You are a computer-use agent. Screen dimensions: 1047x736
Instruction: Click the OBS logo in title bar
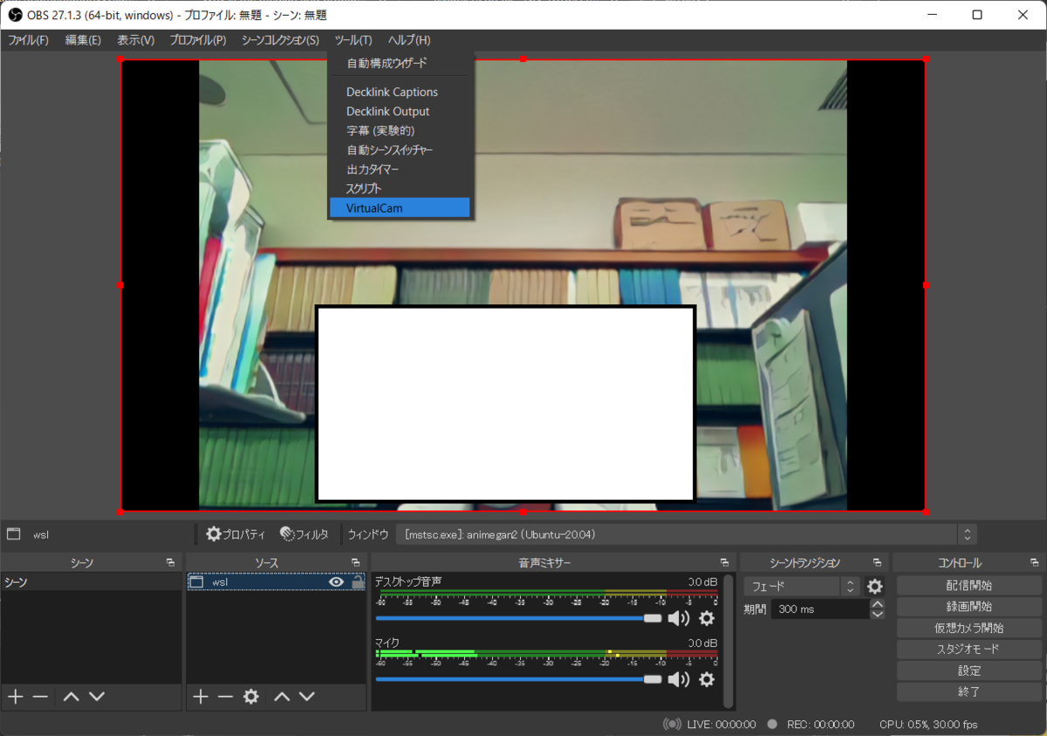tap(15, 15)
